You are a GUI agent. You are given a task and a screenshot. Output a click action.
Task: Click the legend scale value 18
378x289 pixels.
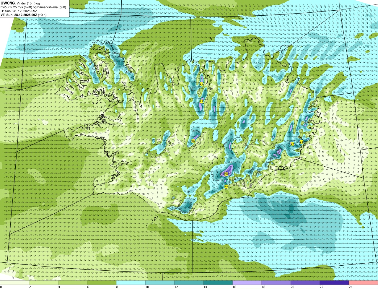click(263, 287)
